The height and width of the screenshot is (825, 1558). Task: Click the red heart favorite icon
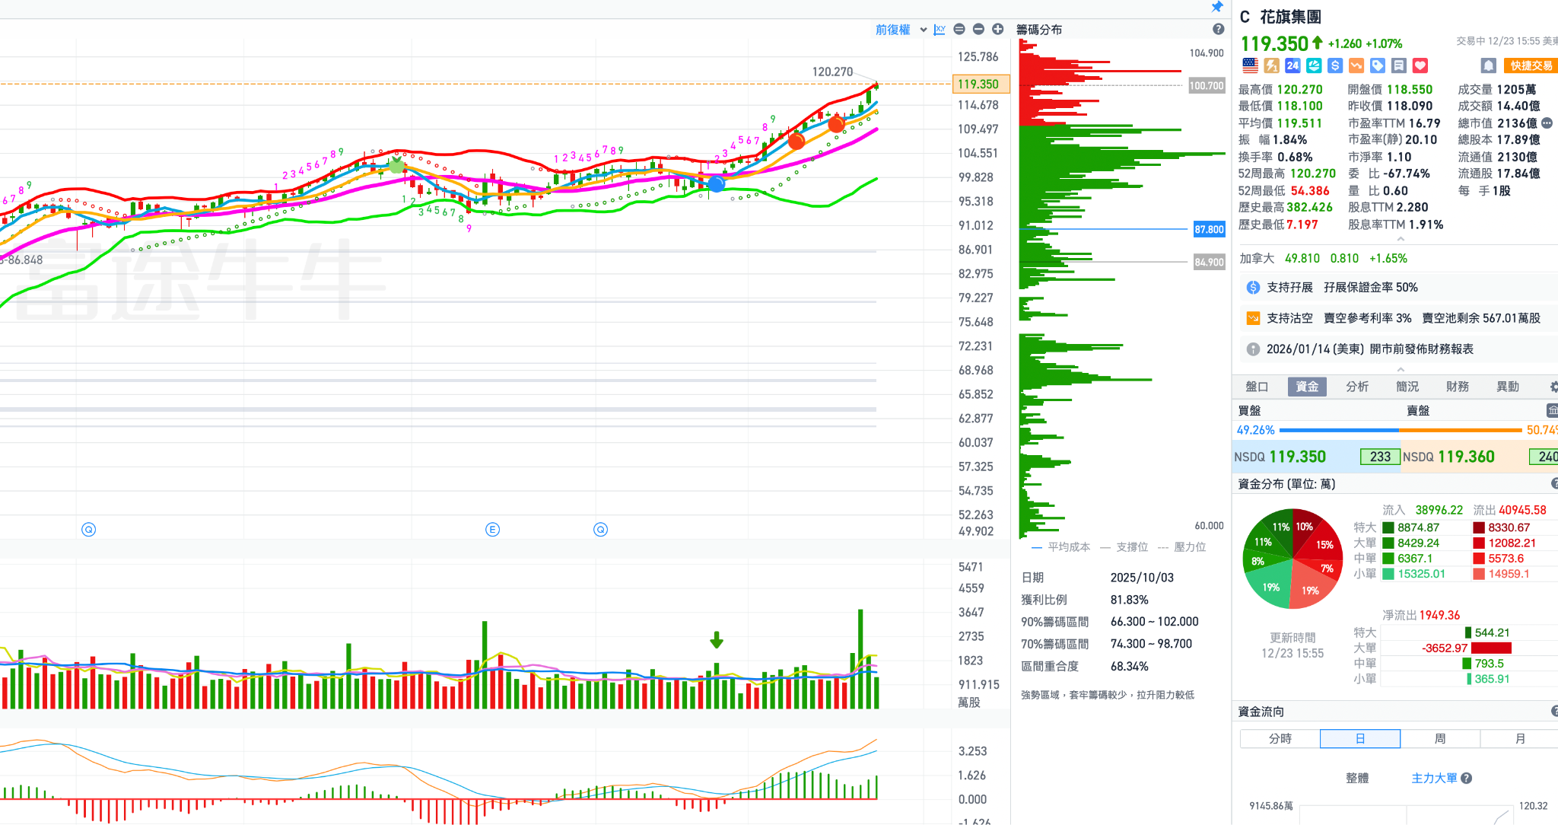1420,65
